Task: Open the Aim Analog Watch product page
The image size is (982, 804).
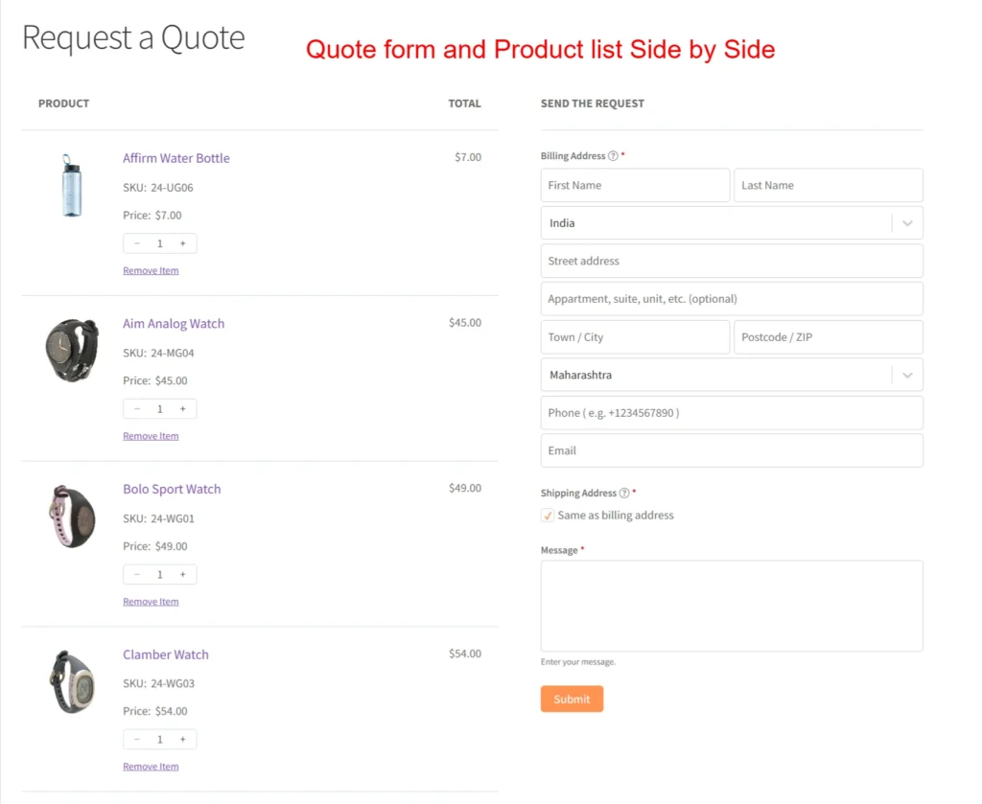Action: click(174, 323)
